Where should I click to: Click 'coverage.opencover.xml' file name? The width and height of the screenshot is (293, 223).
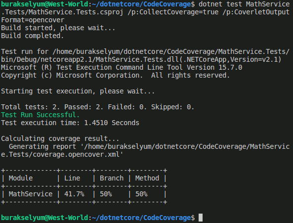(x=76, y=155)
